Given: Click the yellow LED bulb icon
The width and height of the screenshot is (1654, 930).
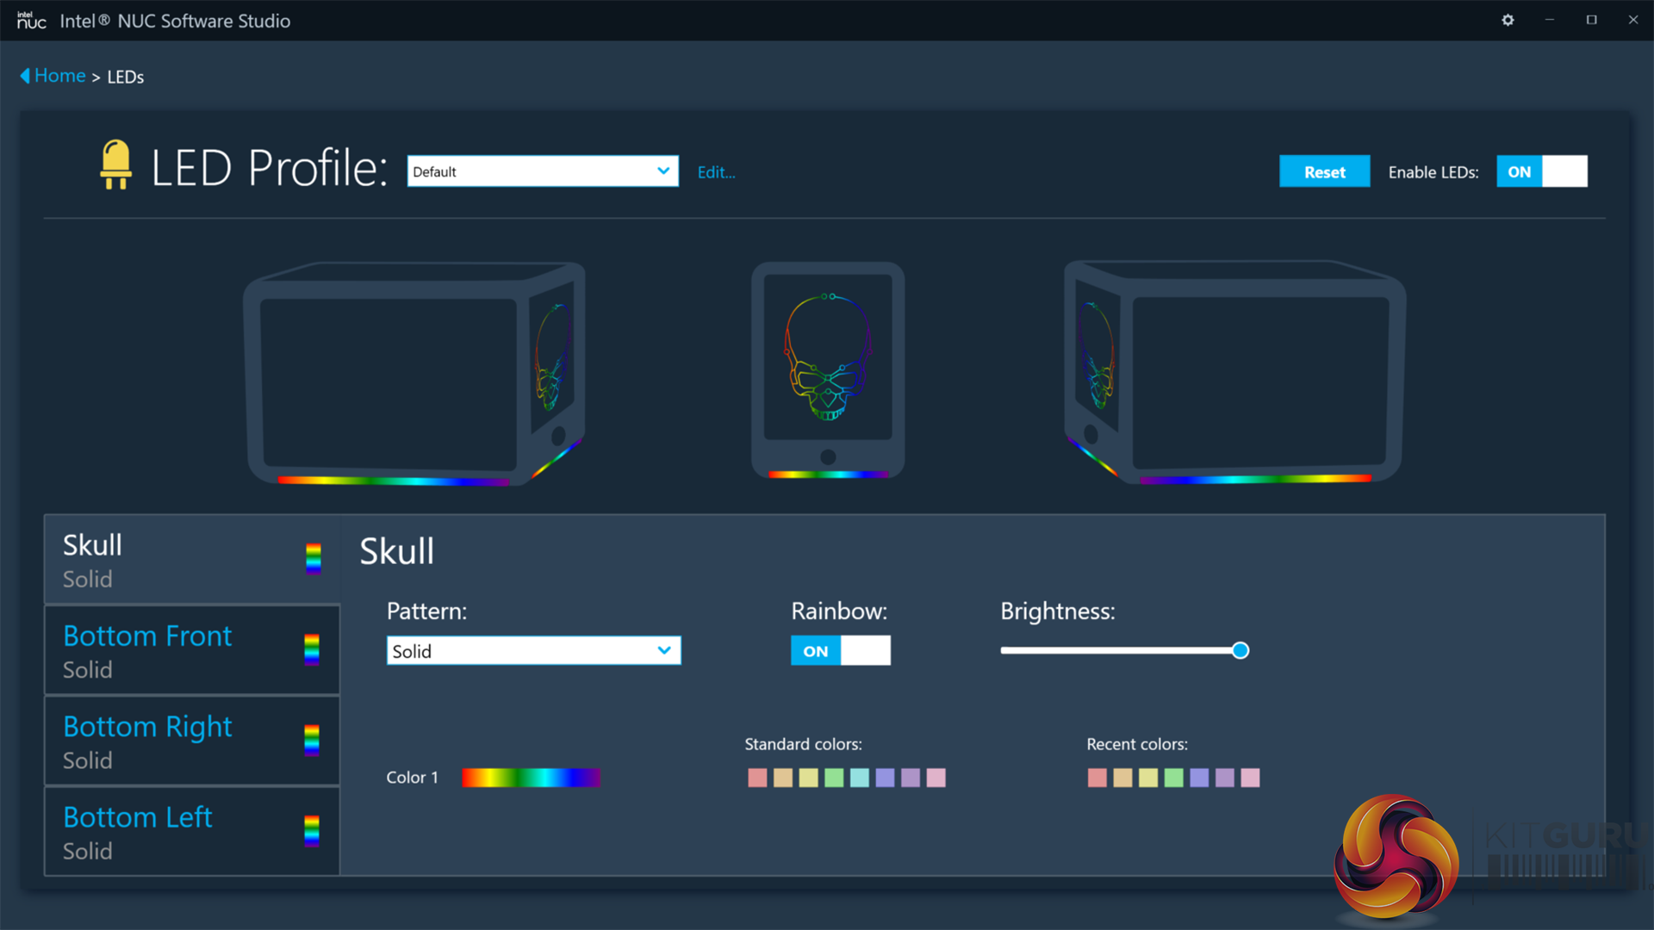Looking at the screenshot, I should click(115, 164).
